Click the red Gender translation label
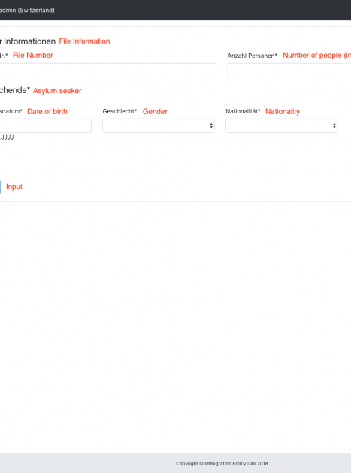The image size is (351, 473). pyautogui.click(x=155, y=111)
